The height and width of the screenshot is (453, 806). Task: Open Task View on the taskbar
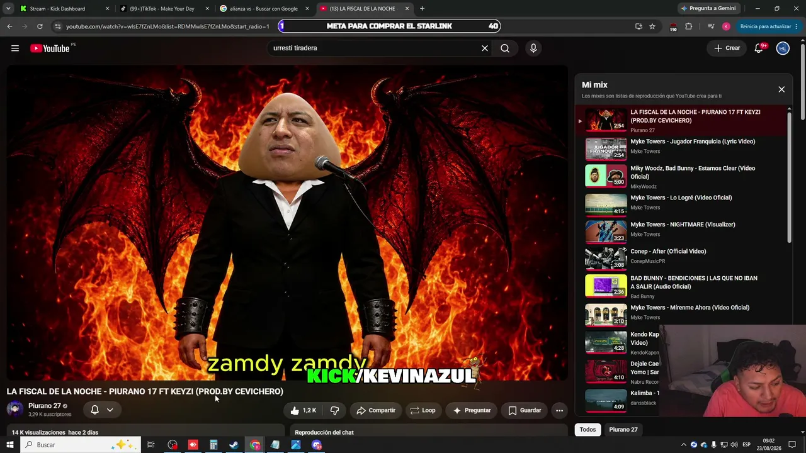[x=151, y=445]
